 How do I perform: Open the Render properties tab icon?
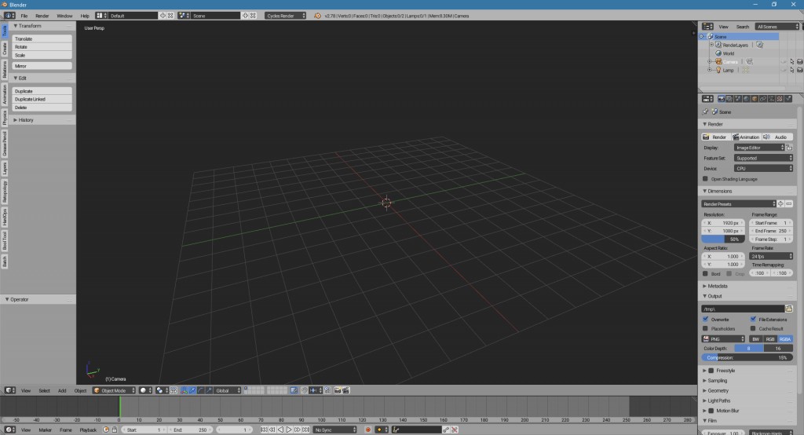point(721,98)
